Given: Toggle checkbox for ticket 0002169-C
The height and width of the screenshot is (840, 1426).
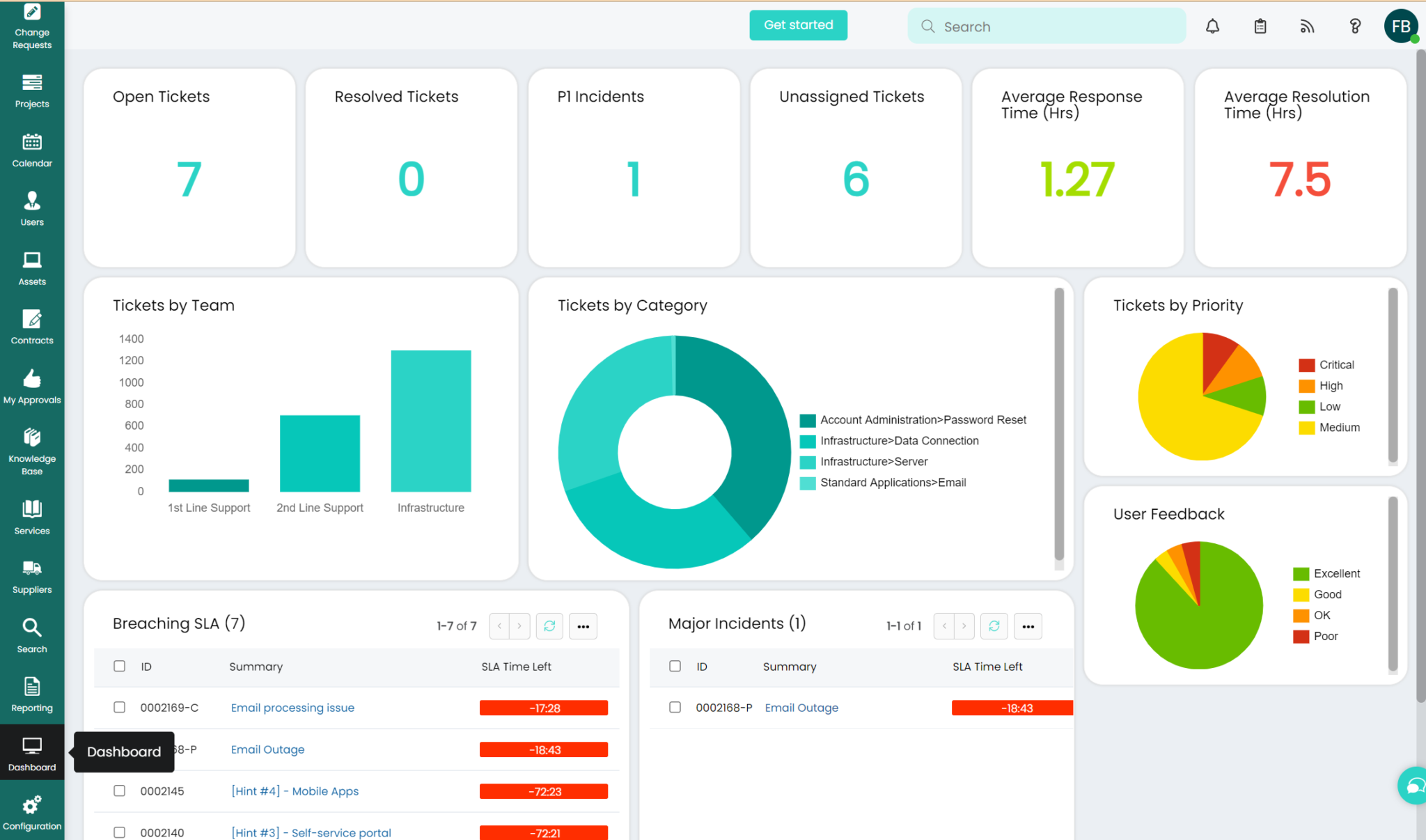Looking at the screenshot, I should coord(119,707).
